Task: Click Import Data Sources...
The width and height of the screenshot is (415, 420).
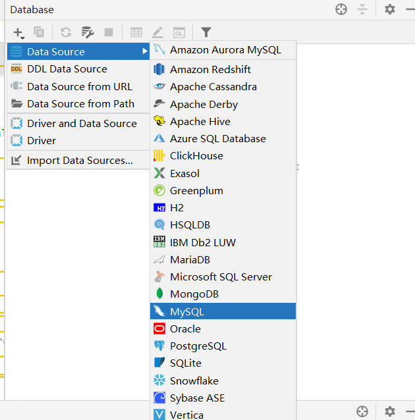Action: [x=78, y=161]
